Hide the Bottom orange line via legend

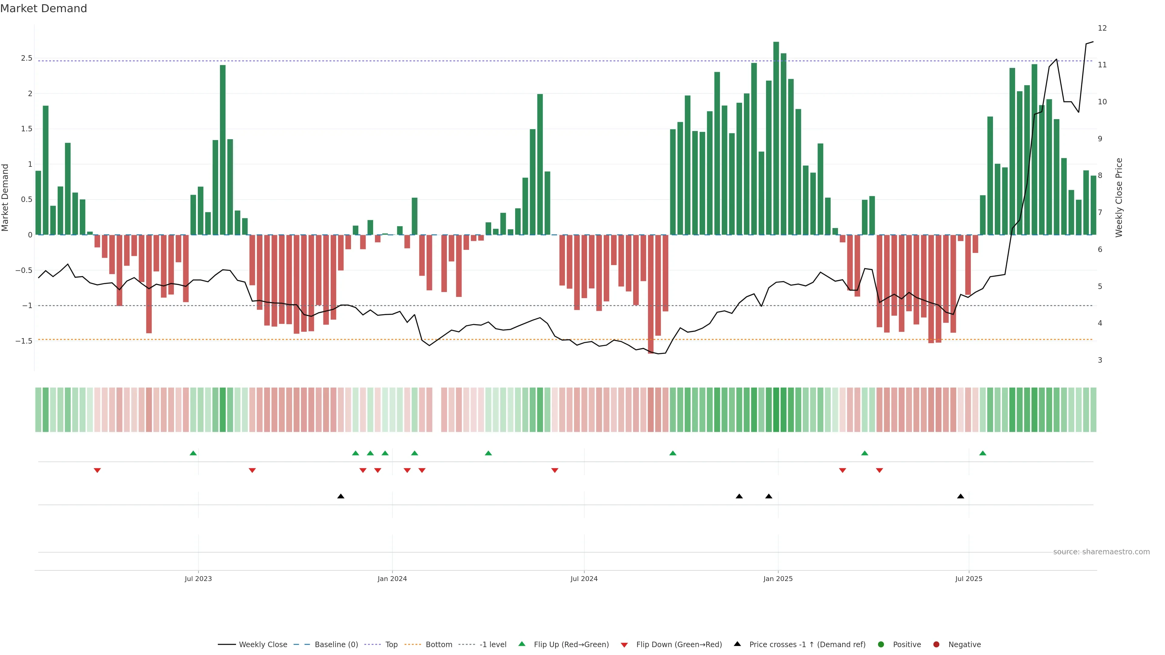[x=439, y=644]
